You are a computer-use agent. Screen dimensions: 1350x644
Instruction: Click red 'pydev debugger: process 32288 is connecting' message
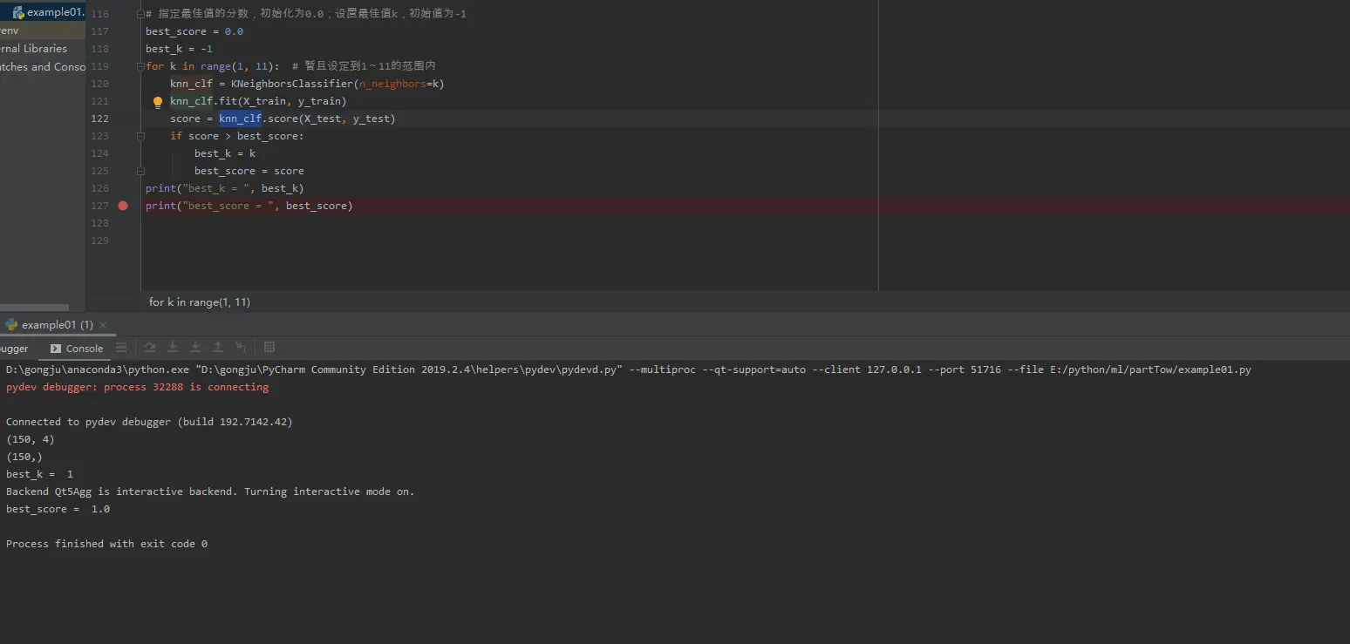(x=138, y=387)
